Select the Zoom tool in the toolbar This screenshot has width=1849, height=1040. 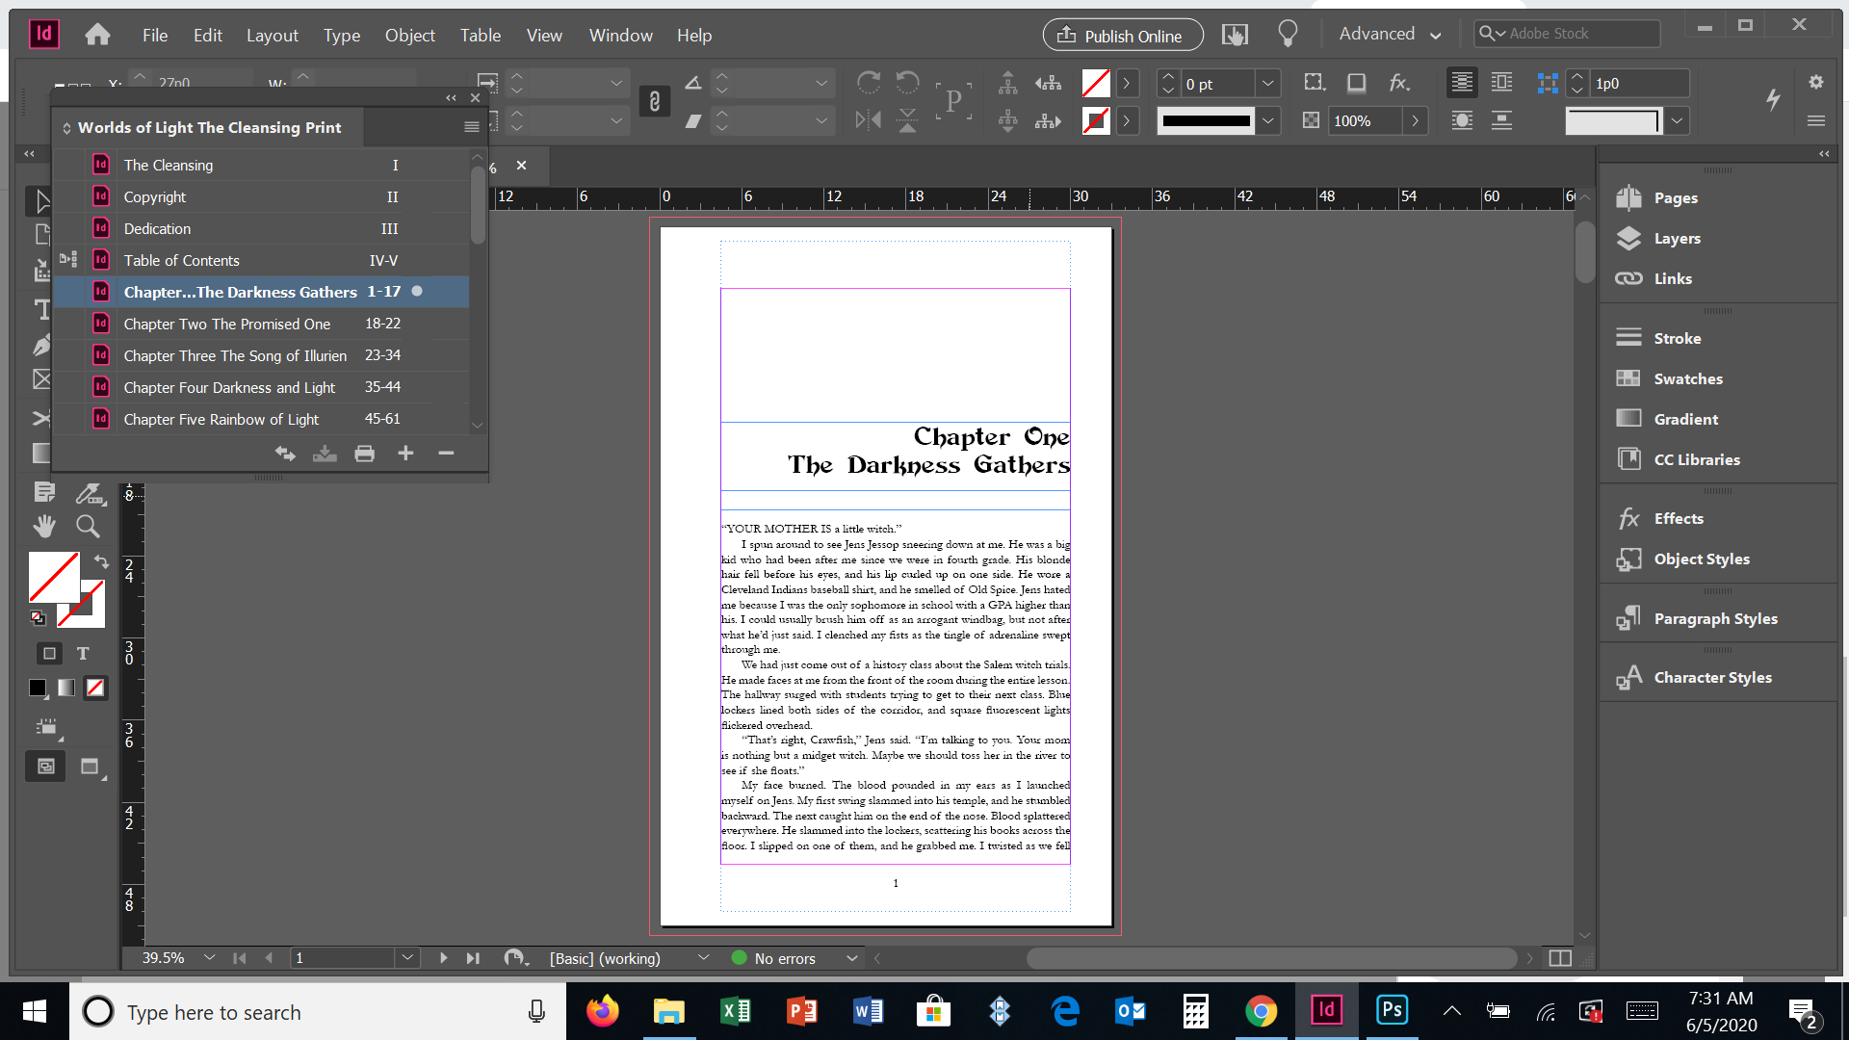pyautogui.click(x=88, y=526)
